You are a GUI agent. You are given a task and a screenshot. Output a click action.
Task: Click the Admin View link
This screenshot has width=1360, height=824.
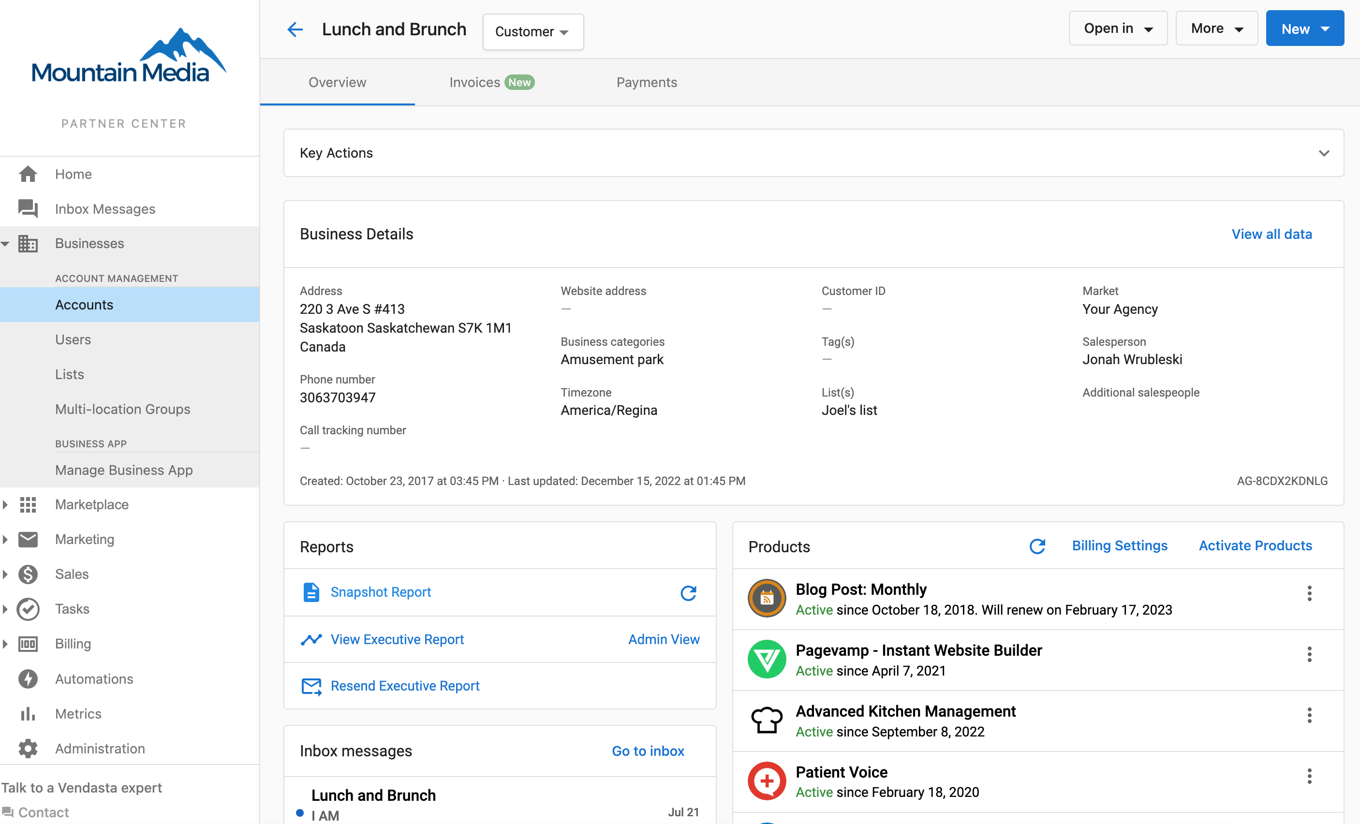[664, 639]
